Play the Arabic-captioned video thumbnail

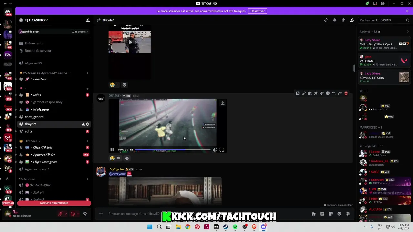pos(130,42)
